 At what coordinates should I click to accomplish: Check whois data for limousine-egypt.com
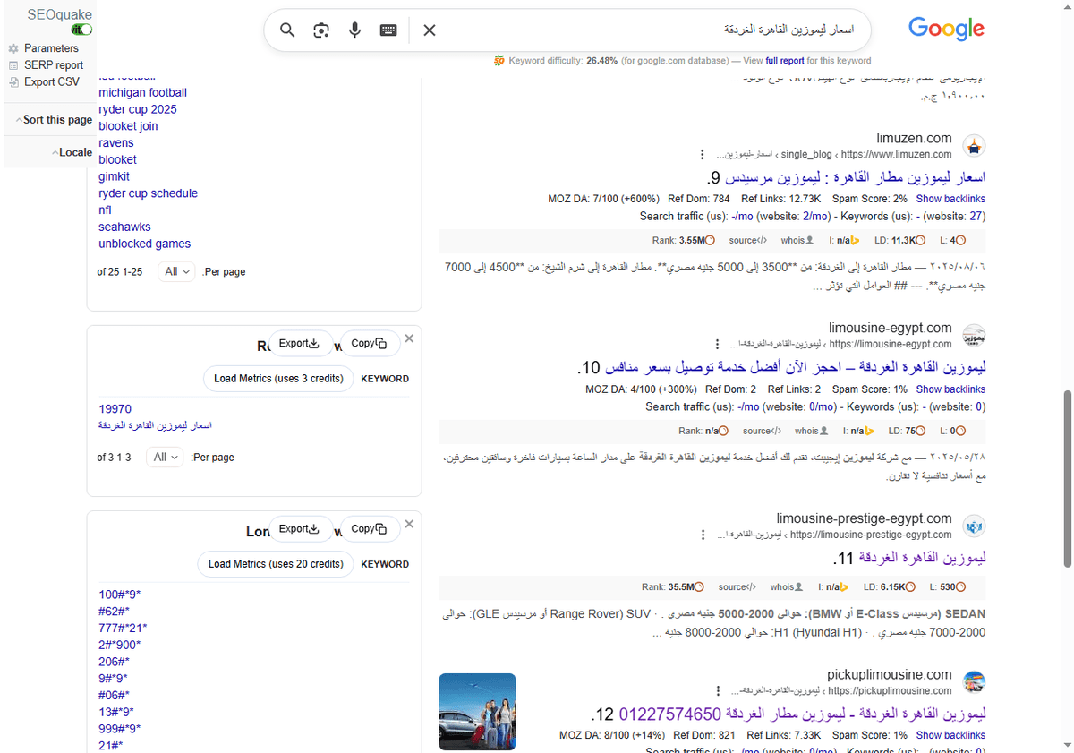tap(808, 431)
